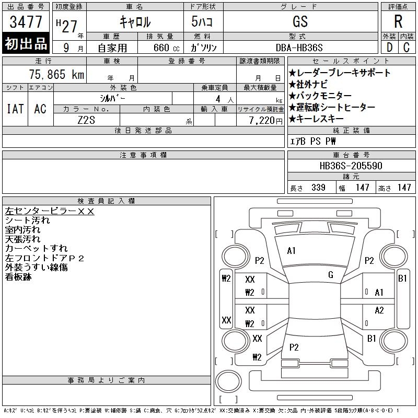Click shift type IAT

15,109
